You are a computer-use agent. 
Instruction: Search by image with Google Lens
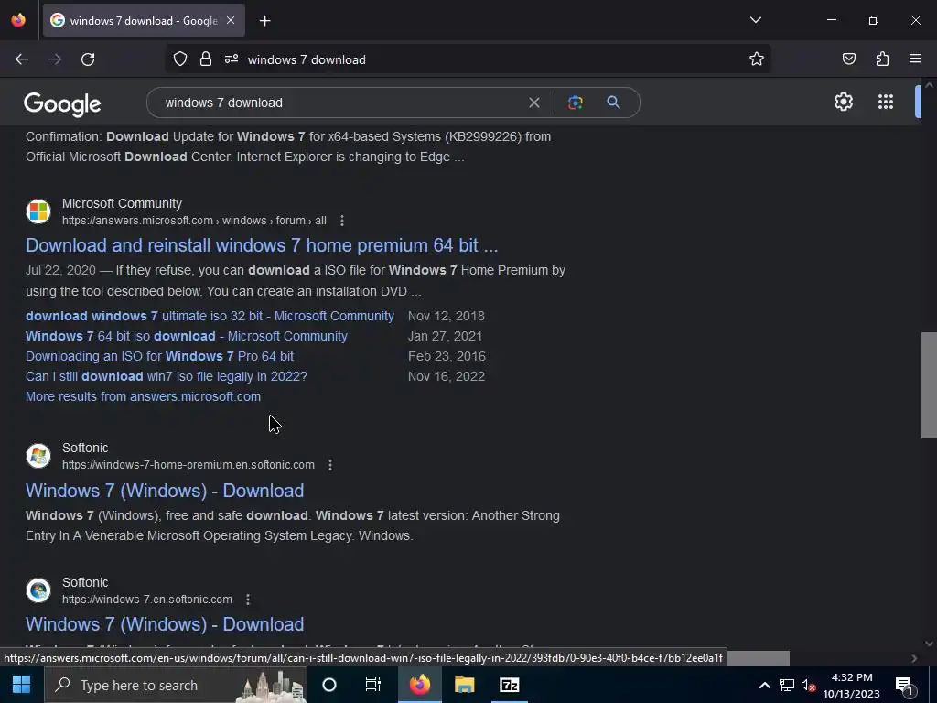pyautogui.click(x=575, y=103)
